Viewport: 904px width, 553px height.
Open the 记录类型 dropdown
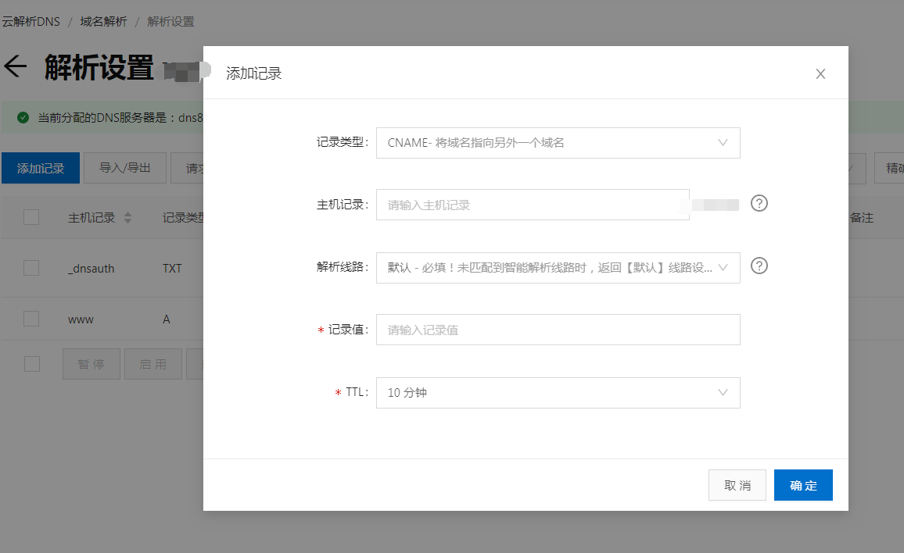[x=558, y=142]
